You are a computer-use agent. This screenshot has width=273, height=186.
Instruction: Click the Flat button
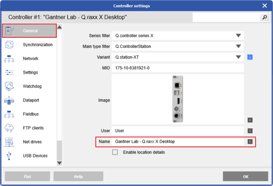click(x=27, y=176)
